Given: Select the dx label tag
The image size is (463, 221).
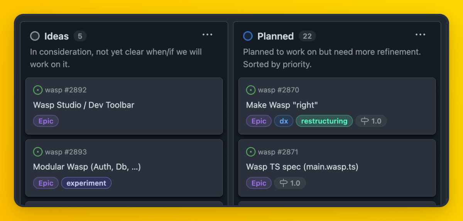Looking at the screenshot, I should 284,121.
